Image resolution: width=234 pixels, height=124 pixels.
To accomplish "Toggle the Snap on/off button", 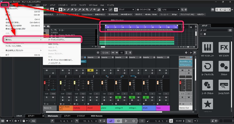I will pos(116,10).
